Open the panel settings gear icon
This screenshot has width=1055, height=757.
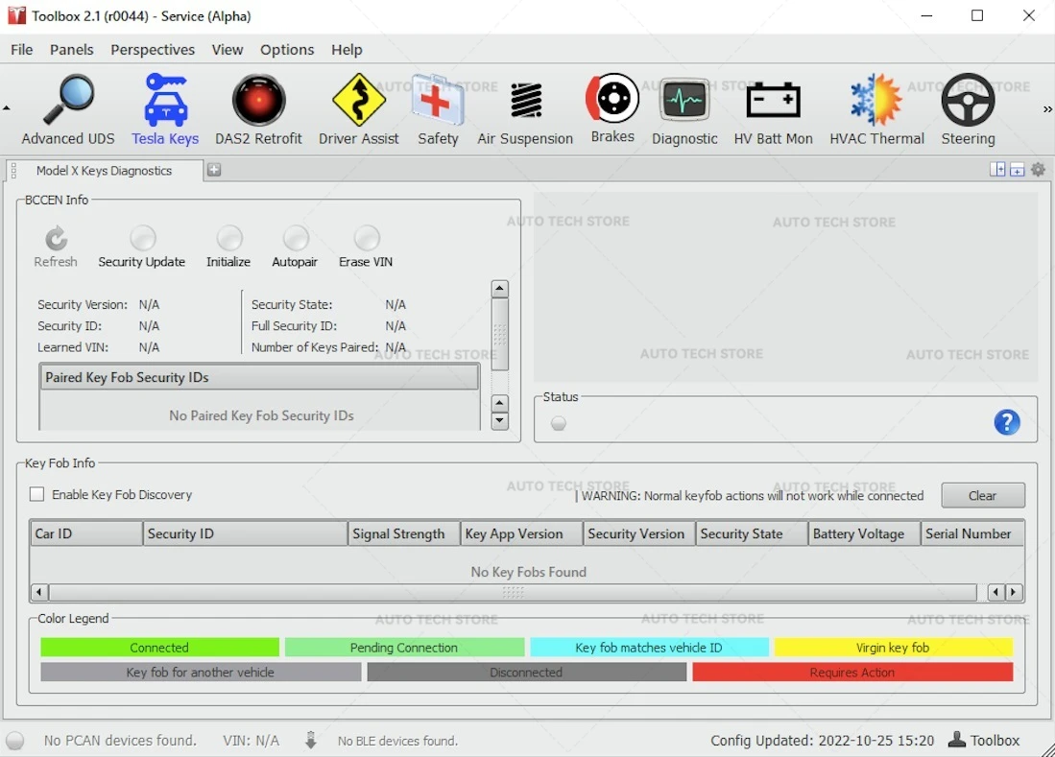tap(1038, 170)
